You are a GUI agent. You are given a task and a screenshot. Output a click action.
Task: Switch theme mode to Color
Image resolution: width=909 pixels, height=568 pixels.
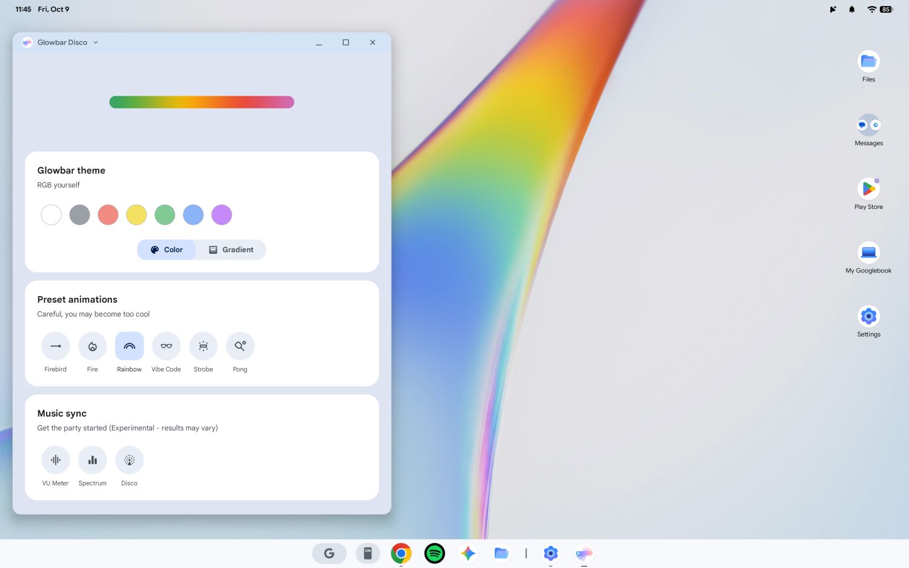click(x=167, y=249)
